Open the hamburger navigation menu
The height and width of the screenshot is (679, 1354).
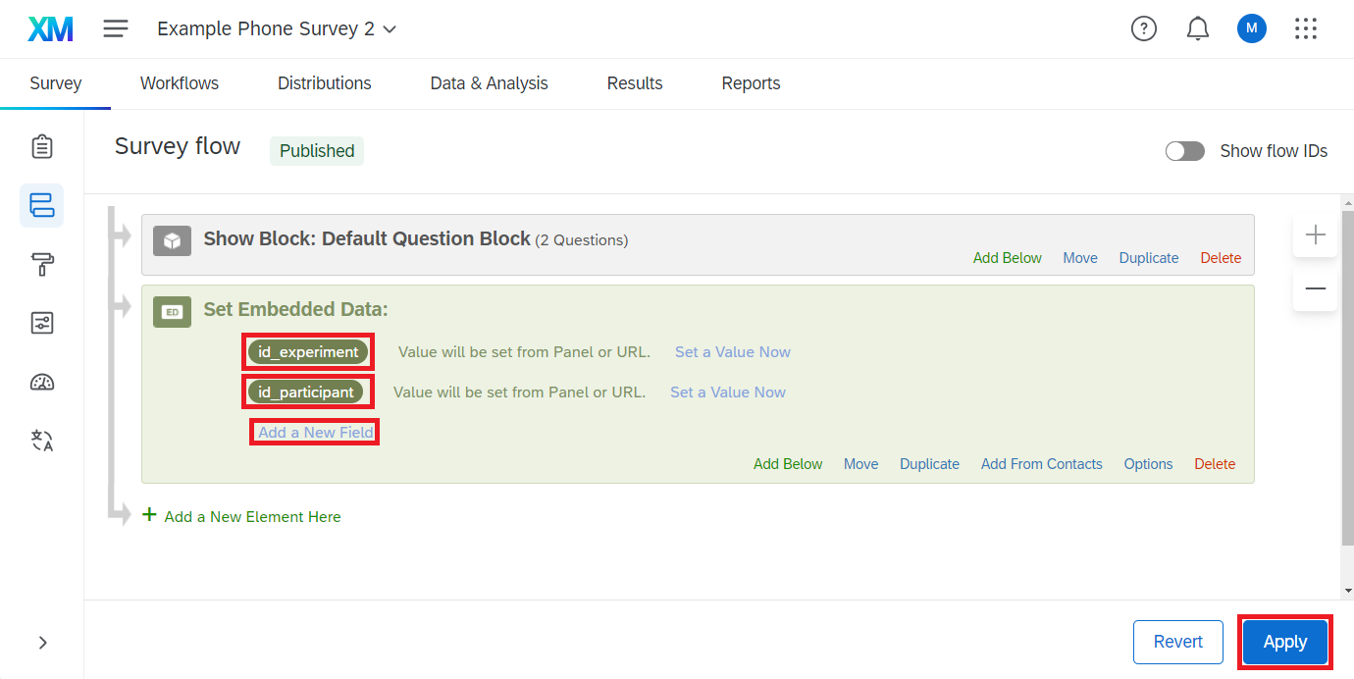pos(116,28)
